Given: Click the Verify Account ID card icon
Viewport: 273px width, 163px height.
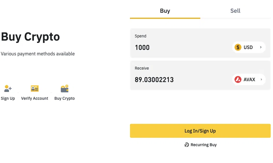Looking at the screenshot, I should (x=35, y=88).
